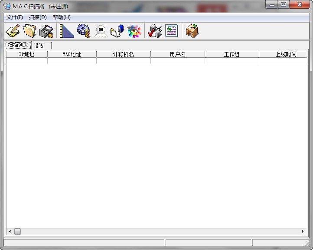This screenshot has height=250, width=313.
Task: Click the horizontal scrollbar right arrow
Action: click(303, 232)
